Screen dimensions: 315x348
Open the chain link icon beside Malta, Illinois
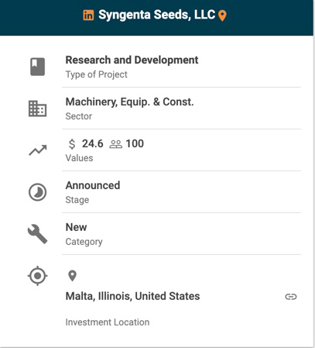(x=291, y=297)
